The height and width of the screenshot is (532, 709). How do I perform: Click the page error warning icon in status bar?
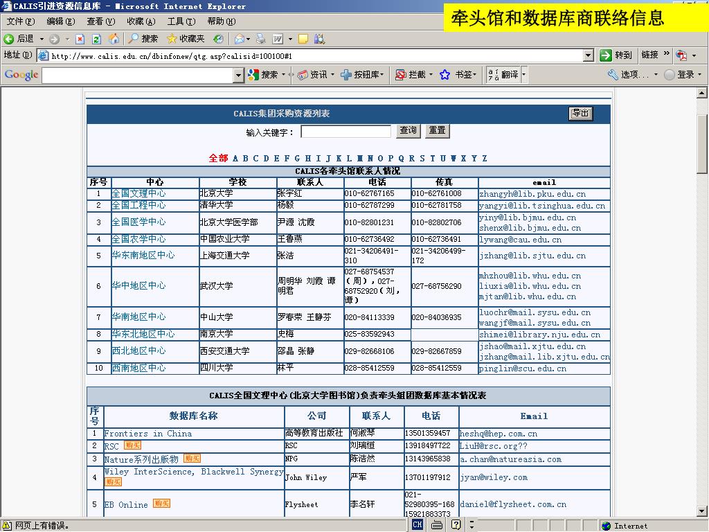click(x=7, y=526)
